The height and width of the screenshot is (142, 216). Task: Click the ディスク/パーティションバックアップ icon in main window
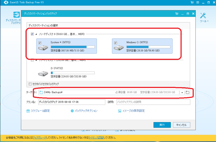[x=16, y=15]
